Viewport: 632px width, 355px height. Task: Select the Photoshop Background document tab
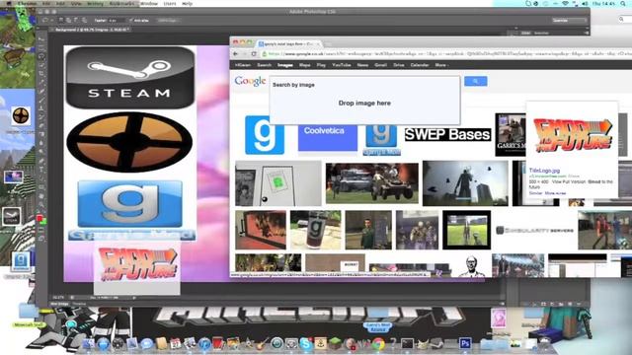click(x=92, y=30)
